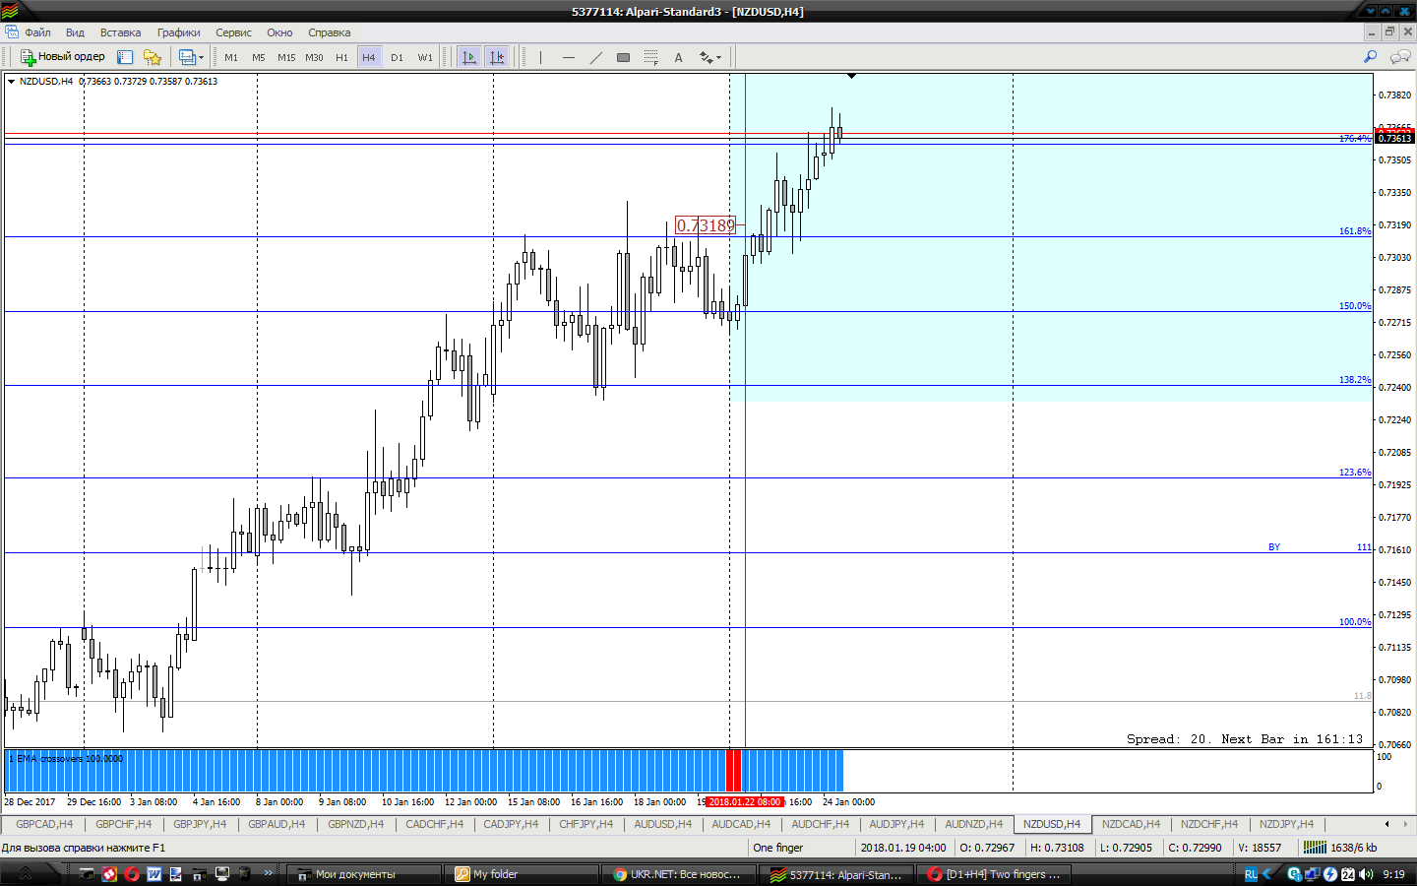Click the red 2018.01.22 08:00 time marker

pos(745,802)
